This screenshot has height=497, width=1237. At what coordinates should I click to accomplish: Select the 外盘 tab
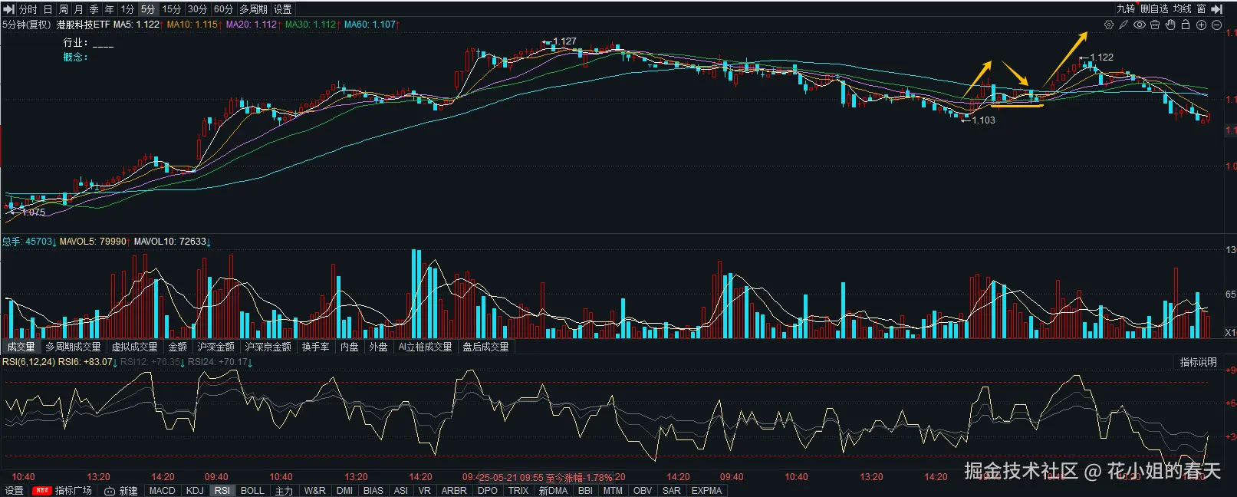point(378,347)
